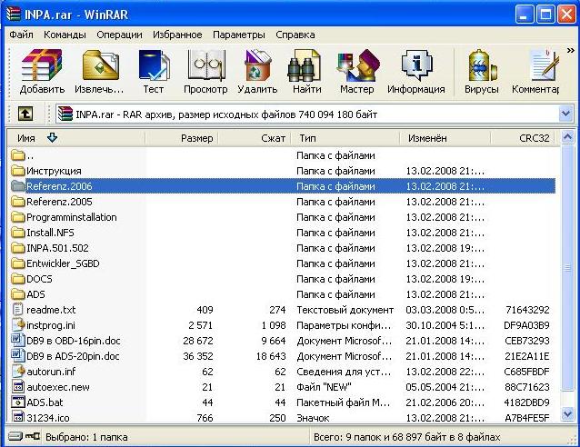
Task: Click CRC32 value DF9A03B9
Action: coord(526,325)
